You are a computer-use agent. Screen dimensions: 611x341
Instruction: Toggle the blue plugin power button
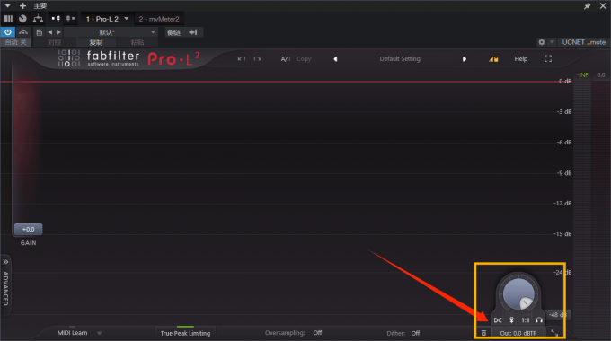[8, 32]
